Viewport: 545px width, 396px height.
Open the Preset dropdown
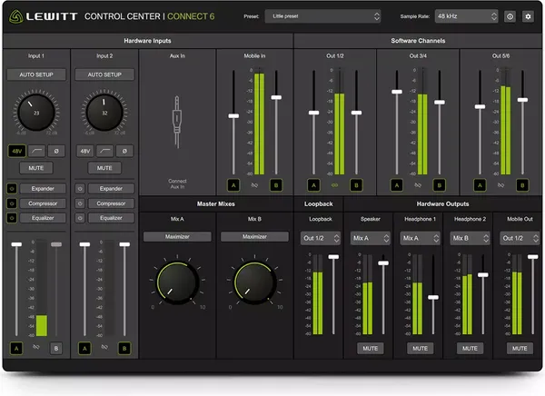tap(323, 16)
